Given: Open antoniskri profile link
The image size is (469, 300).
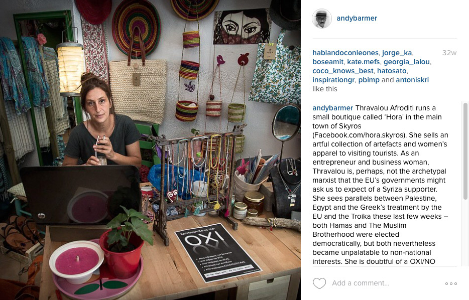Looking at the screenshot, I should pyautogui.click(x=412, y=80).
